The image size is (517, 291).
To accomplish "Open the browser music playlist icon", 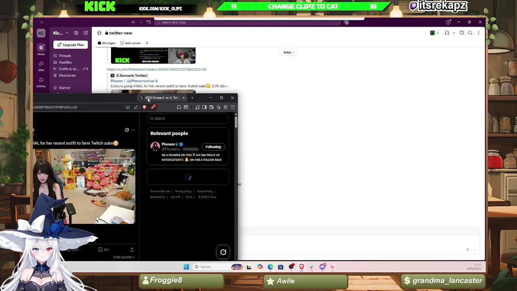I will pos(197,107).
